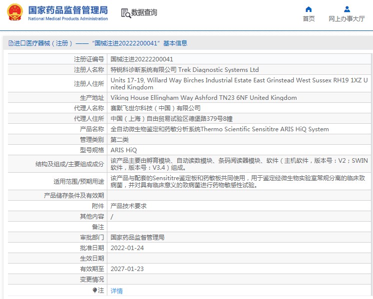Click the 注册人住所 row label
The height and width of the screenshot is (299, 373).
(89, 83)
